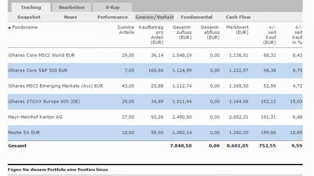This screenshot has width=314, height=176.
Task: Show the Snapshot view
Action: 29,17
